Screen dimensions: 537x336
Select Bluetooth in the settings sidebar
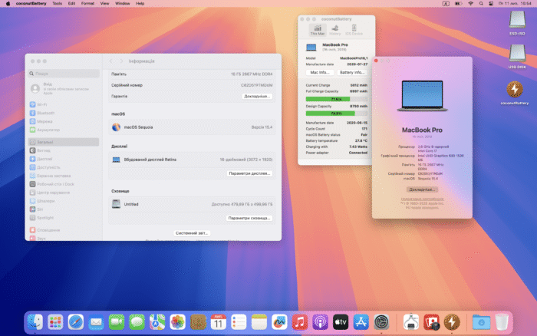pos(64,113)
